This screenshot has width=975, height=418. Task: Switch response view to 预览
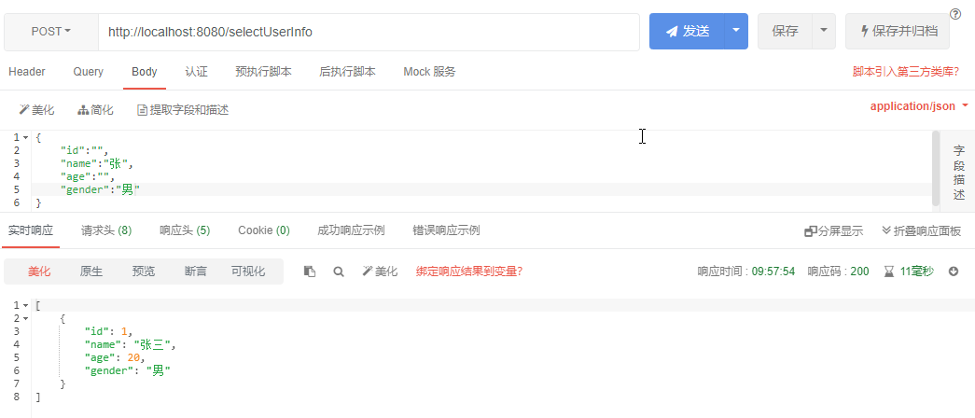click(x=144, y=272)
